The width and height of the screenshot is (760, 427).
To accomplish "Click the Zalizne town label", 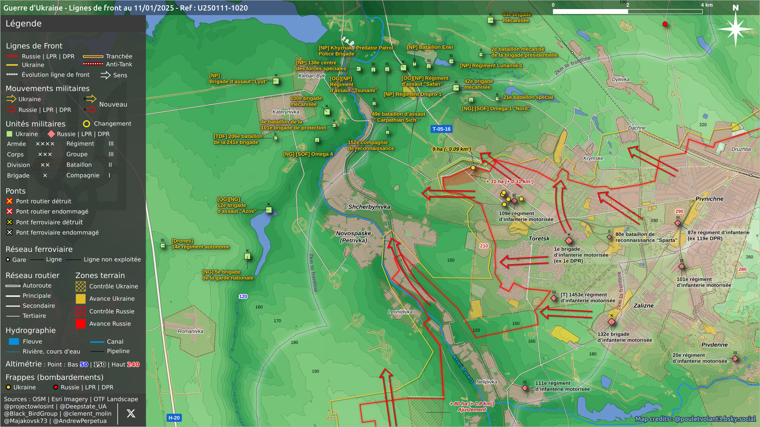I will tap(644, 306).
